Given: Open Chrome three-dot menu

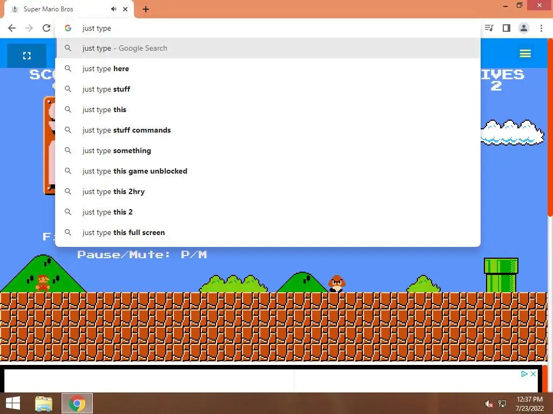Looking at the screenshot, I should pyautogui.click(x=541, y=28).
